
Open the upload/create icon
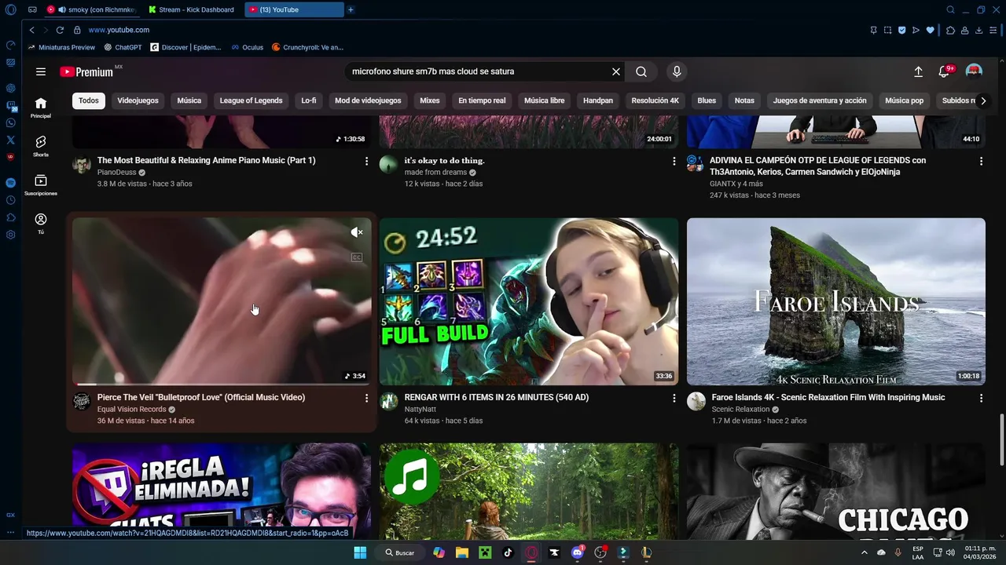pyautogui.click(x=918, y=71)
